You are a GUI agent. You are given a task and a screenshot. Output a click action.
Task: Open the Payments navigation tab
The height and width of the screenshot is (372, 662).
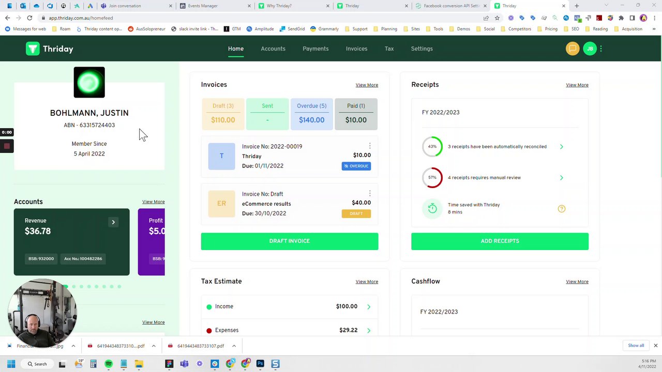point(315,49)
